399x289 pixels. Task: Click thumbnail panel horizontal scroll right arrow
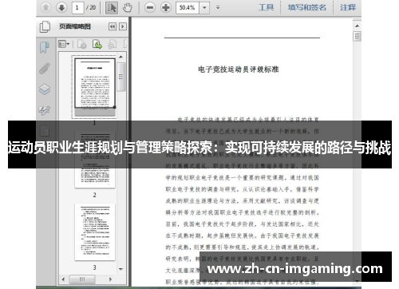click(x=110, y=279)
